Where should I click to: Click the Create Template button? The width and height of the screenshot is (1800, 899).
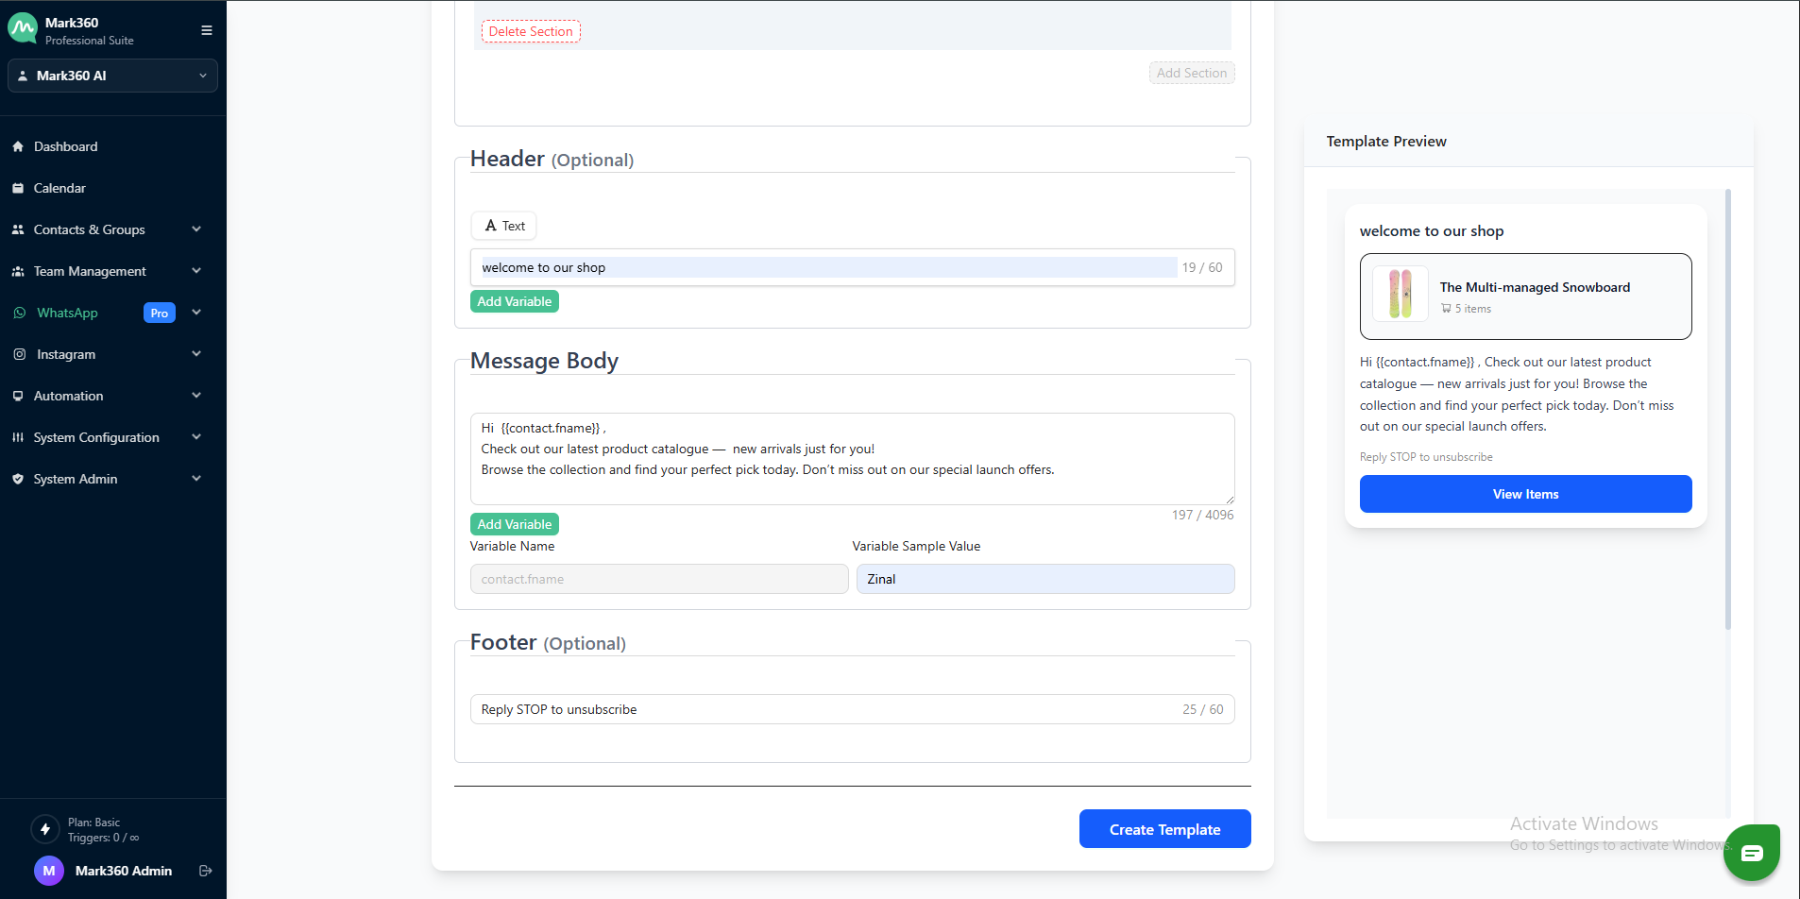(x=1164, y=829)
